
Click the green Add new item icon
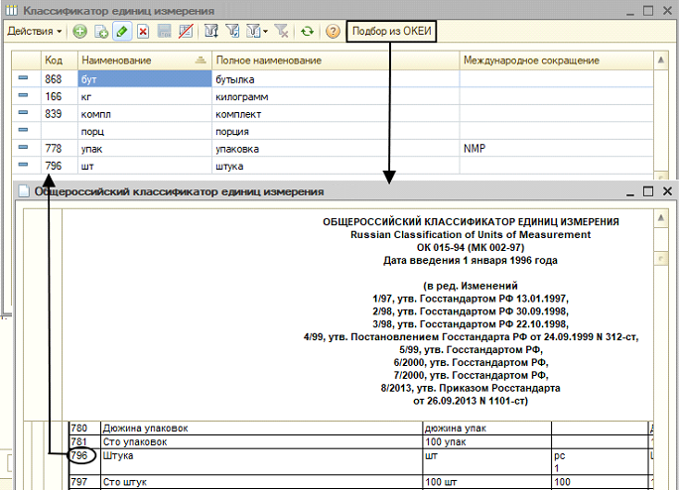pyautogui.click(x=79, y=32)
